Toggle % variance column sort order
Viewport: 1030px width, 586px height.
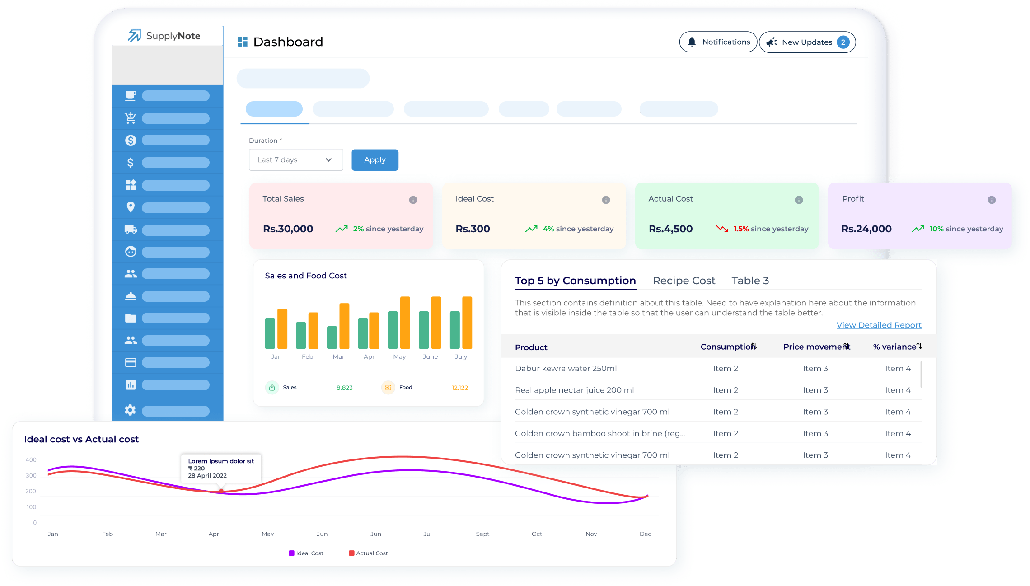[x=919, y=346]
